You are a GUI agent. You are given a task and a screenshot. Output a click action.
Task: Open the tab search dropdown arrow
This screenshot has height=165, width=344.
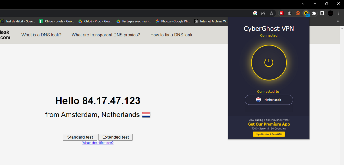click(303, 3)
